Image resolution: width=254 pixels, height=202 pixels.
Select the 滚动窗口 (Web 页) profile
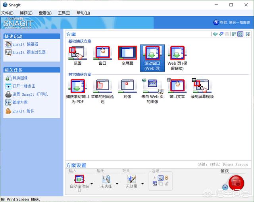tap(152, 58)
